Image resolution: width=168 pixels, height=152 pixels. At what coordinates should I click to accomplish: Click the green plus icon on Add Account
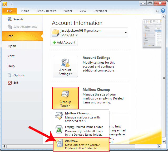point(54,42)
